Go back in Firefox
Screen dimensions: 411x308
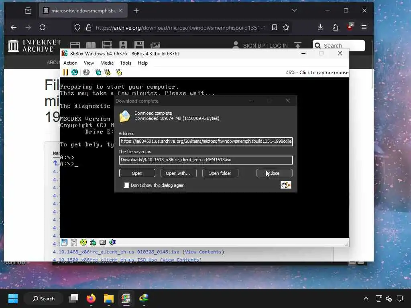coord(14,27)
